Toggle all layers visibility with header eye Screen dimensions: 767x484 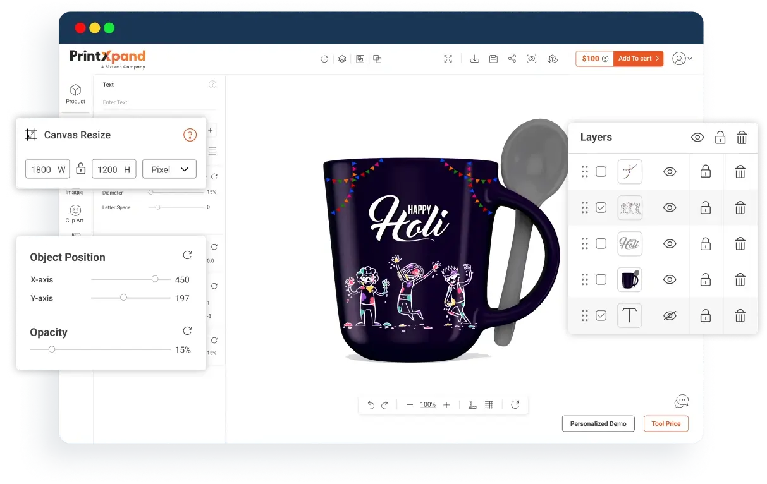[x=697, y=137]
